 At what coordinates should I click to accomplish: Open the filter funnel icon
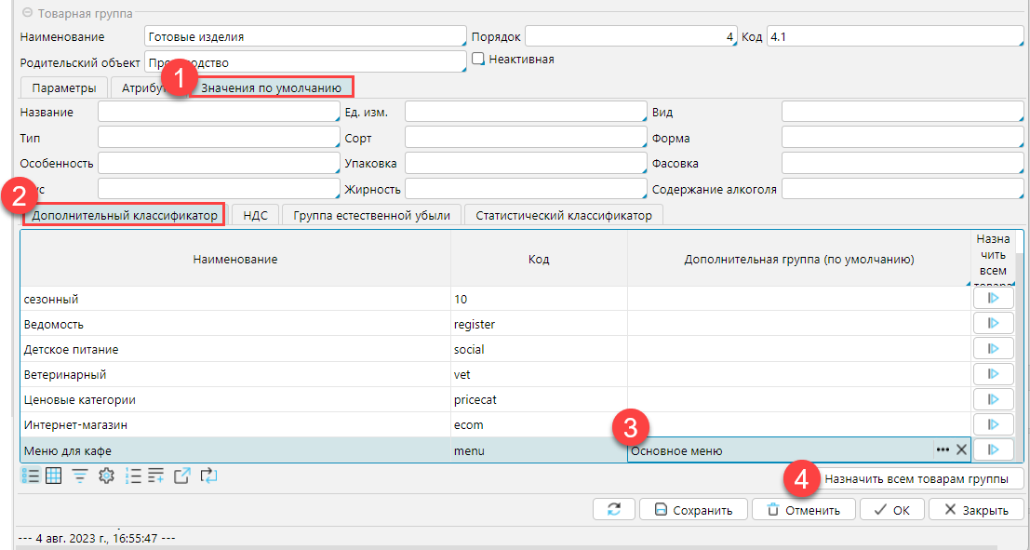(81, 476)
